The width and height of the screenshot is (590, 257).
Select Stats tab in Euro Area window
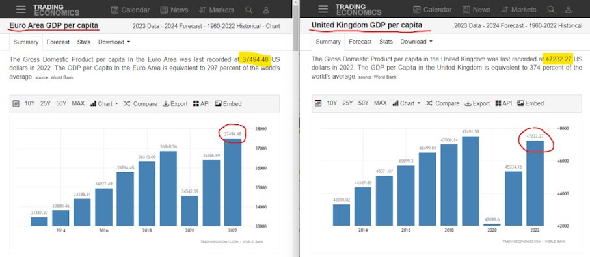83,42
